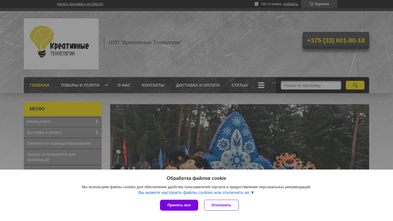Click the reviews speech bubble icon

(256, 4)
